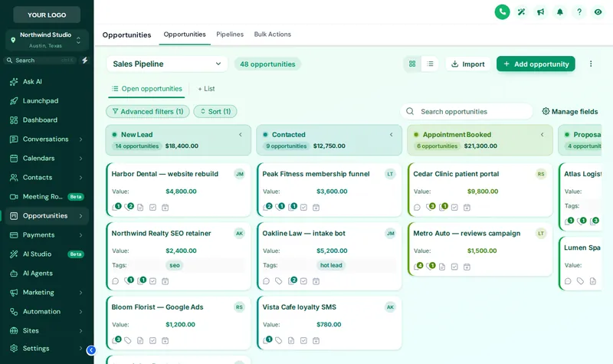Click the notes icon on Vista Cafe card

click(291, 340)
